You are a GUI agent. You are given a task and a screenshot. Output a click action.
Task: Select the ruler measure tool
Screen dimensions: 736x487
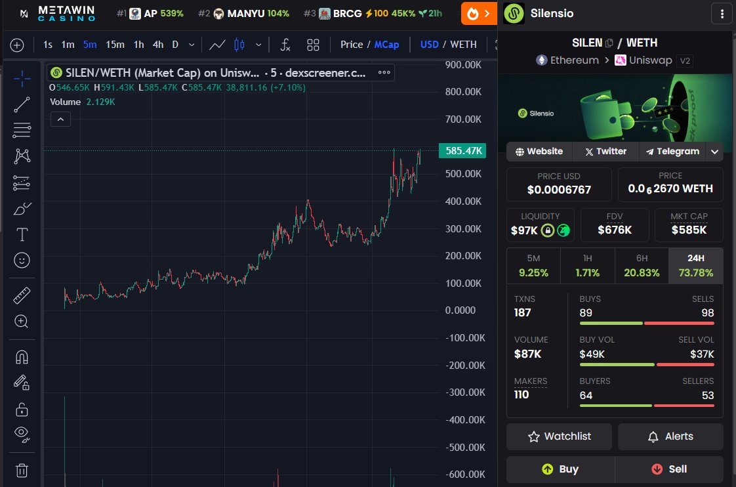click(x=22, y=295)
